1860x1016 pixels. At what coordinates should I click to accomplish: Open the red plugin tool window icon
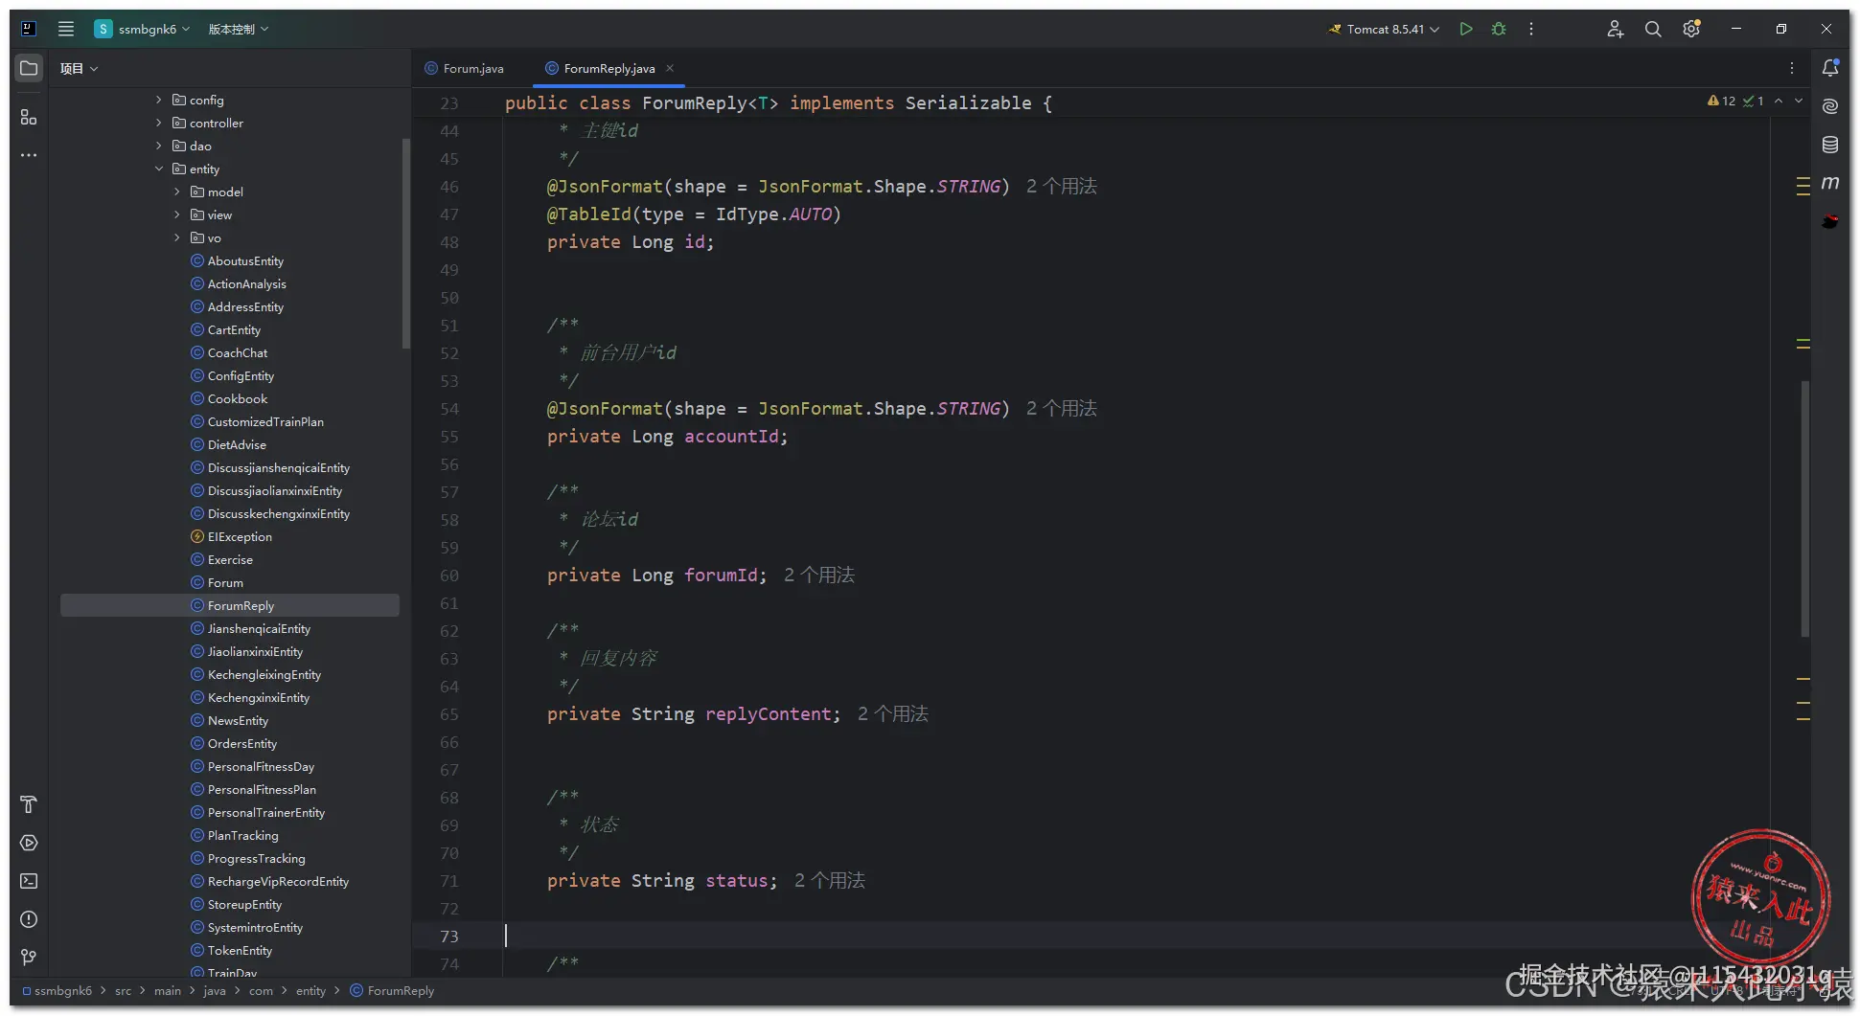tap(1830, 221)
